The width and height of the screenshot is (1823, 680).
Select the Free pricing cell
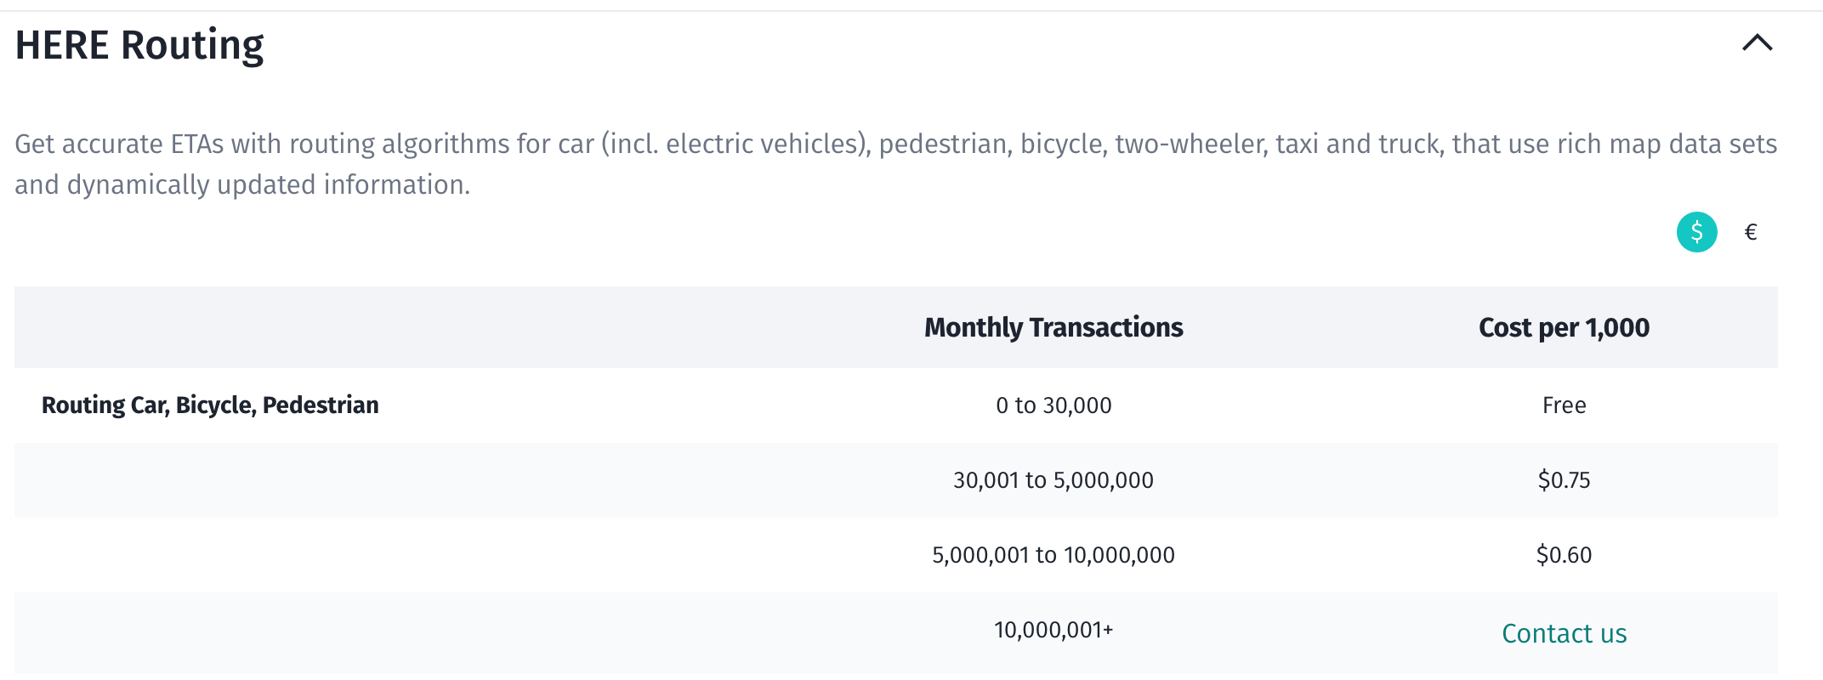[x=1565, y=405]
